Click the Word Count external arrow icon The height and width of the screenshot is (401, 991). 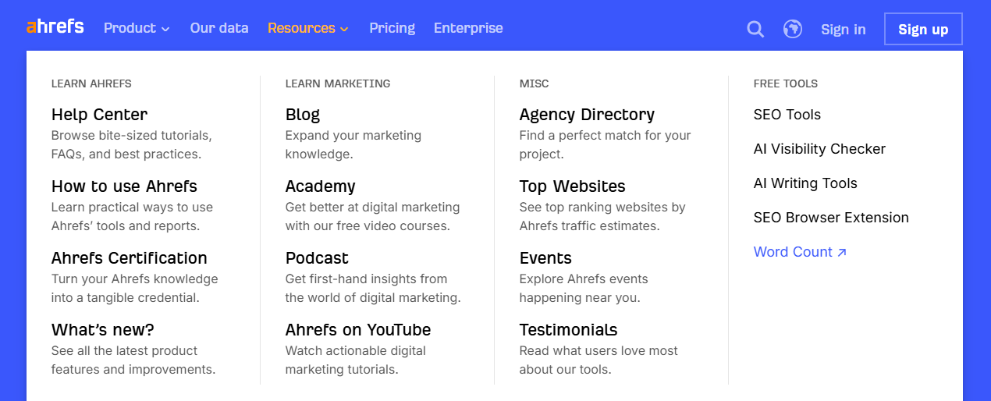click(x=842, y=252)
